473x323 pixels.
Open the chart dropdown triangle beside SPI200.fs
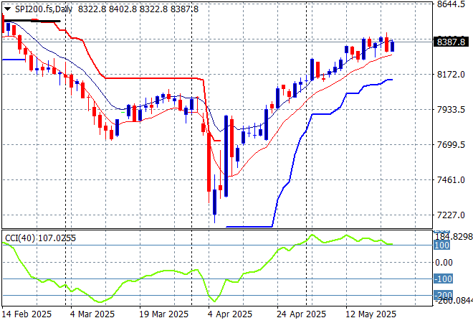(7, 9)
